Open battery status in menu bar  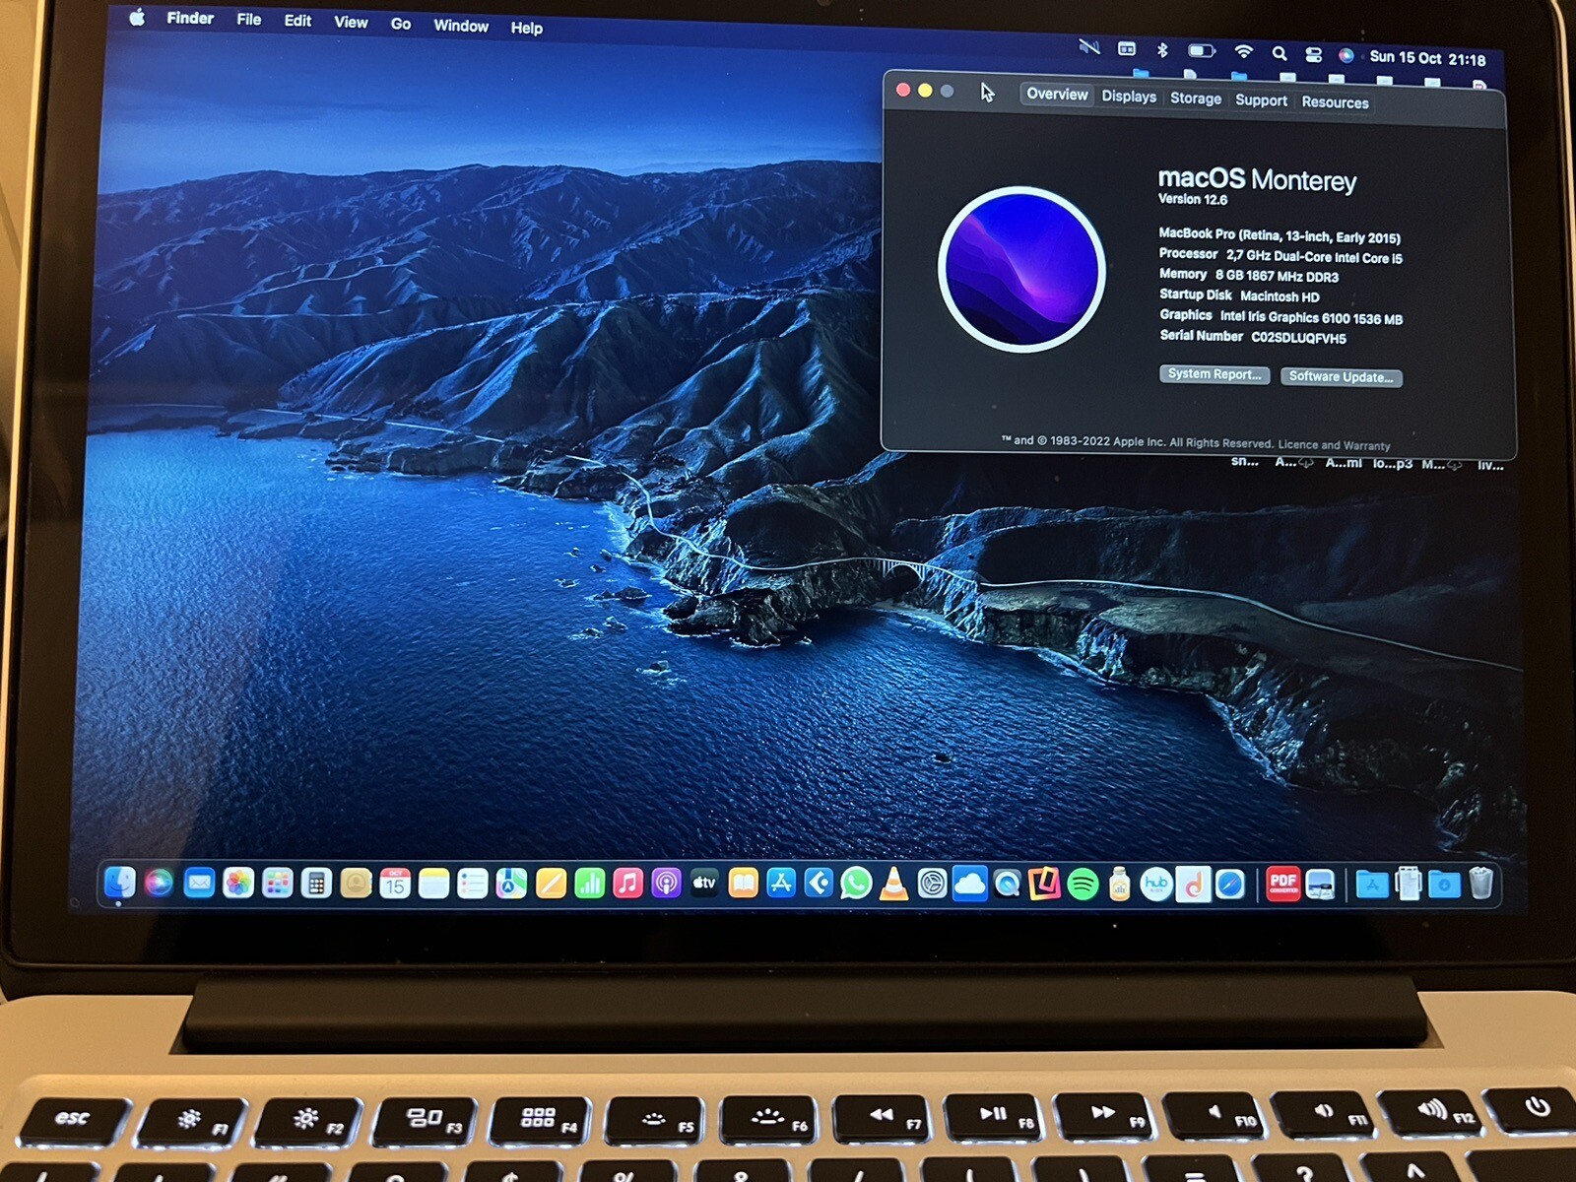tap(1201, 50)
